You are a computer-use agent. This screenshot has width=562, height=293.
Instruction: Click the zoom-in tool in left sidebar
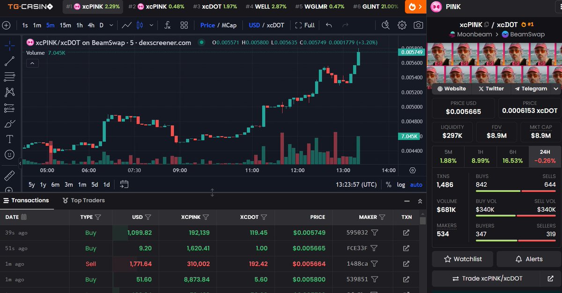coord(9,190)
